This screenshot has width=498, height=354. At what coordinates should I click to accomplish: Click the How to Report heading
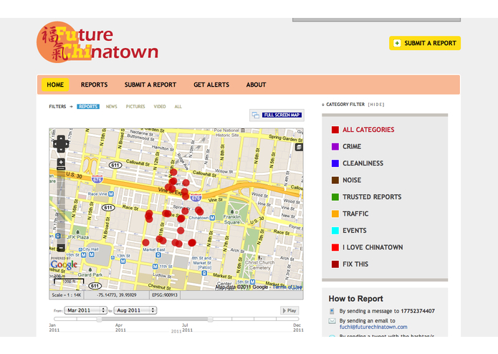[355, 299]
